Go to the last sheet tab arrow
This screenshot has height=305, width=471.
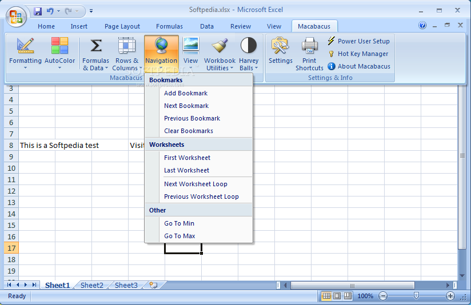(34, 285)
